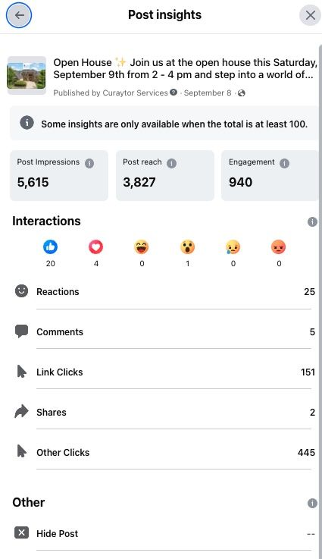Image resolution: width=322 pixels, height=559 pixels.
Task: Open the Interactions section info icon
Action: click(312, 221)
